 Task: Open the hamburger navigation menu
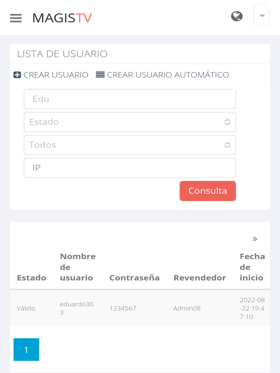tap(16, 18)
